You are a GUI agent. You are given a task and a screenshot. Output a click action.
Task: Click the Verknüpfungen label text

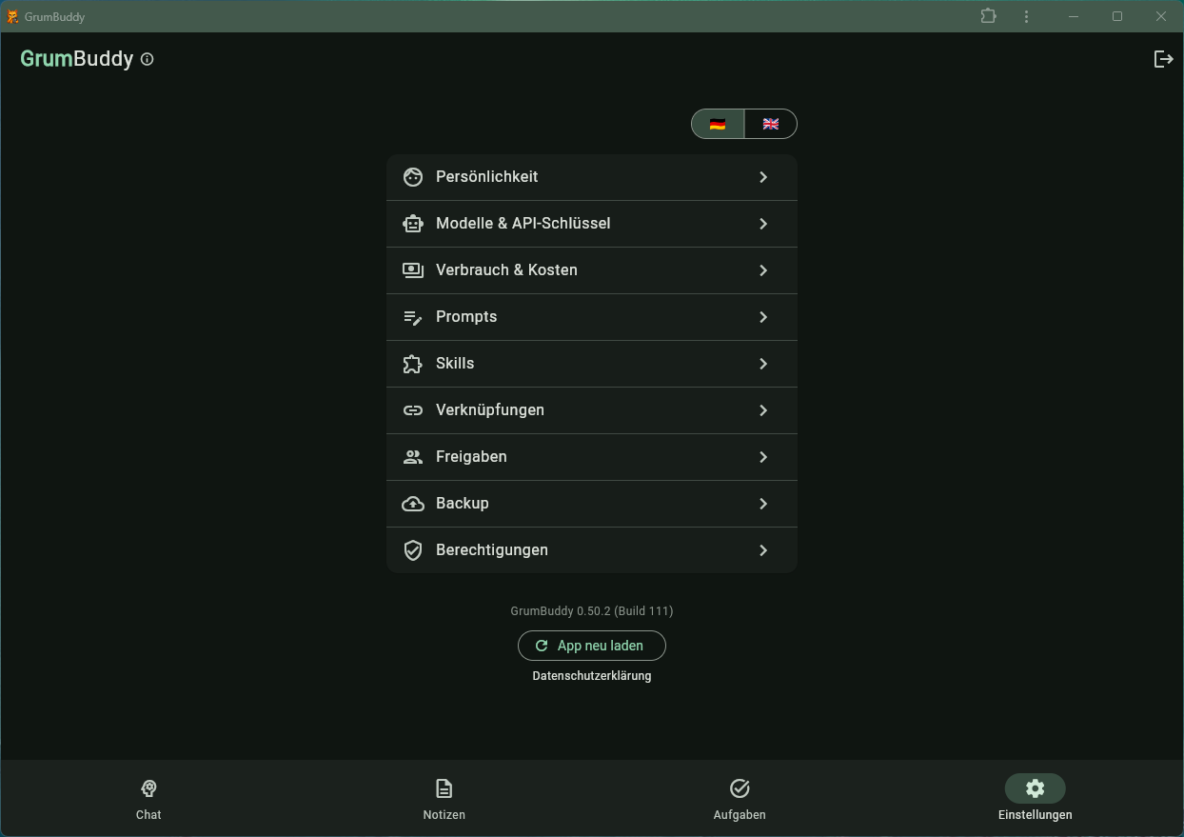point(490,410)
